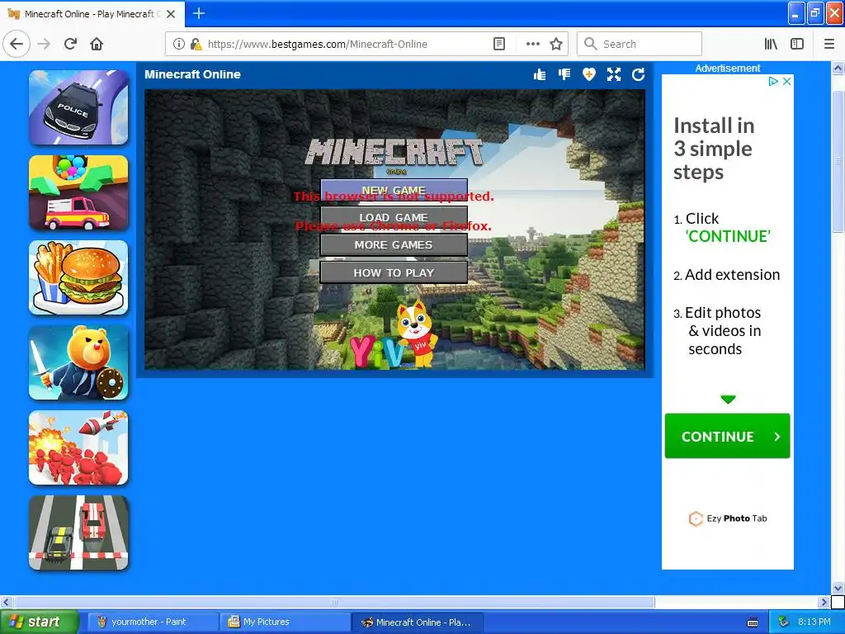The image size is (845, 634).
Task: Click the system tray notification icon
Action: point(784,622)
